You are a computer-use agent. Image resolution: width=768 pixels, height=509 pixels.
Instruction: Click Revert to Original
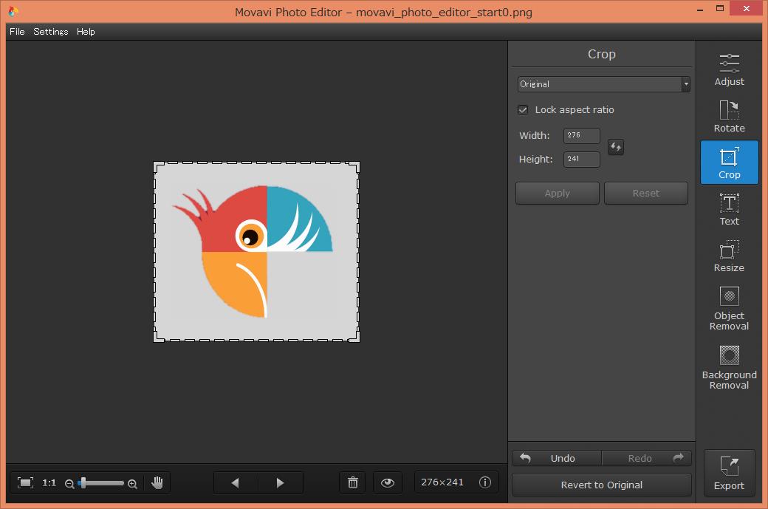pyautogui.click(x=601, y=485)
